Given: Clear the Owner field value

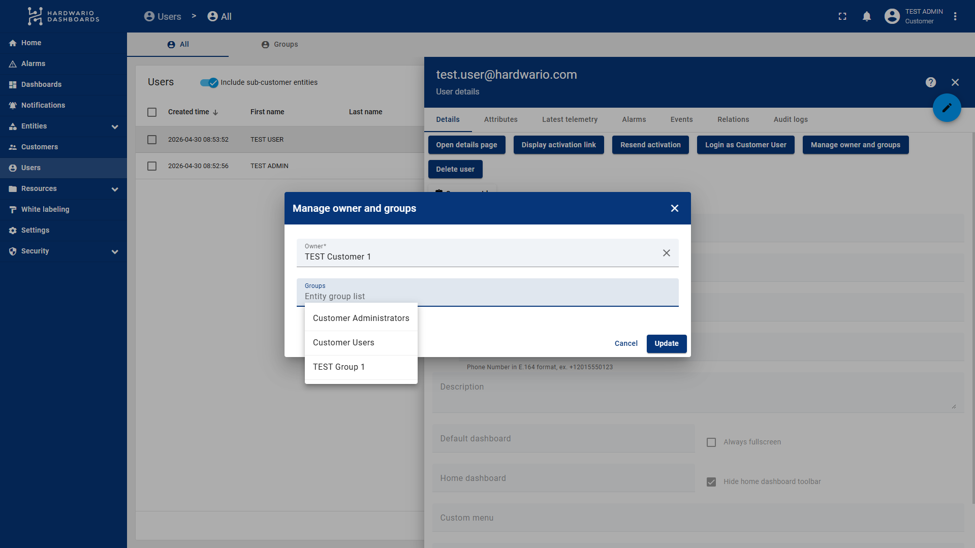Looking at the screenshot, I should [x=667, y=253].
